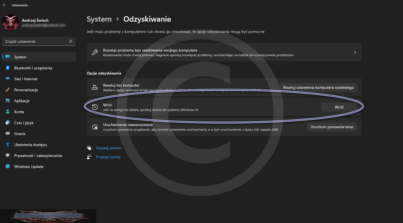
Task: Open the Uzyskaj pomoc link
Action: [x=109, y=148]
